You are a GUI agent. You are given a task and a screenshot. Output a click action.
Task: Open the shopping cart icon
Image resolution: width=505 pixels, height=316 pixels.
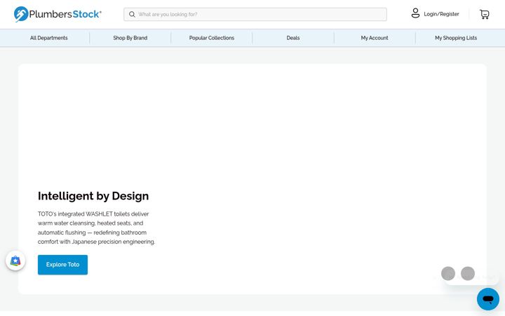click(x=485, y=14)
